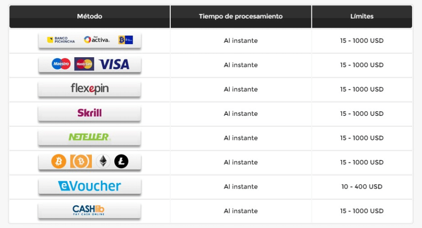Click the Límites column header
The width and height of the screenshot is (422, 228).
362,16
